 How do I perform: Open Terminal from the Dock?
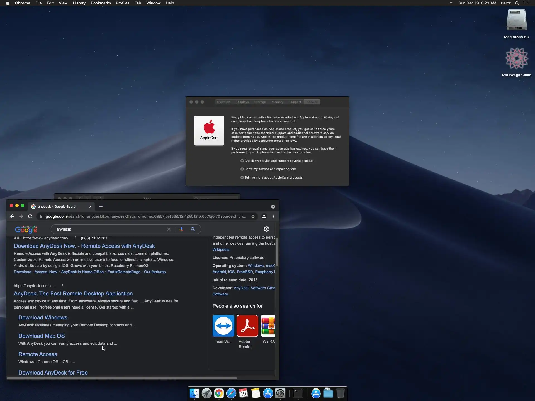point(298,393)
